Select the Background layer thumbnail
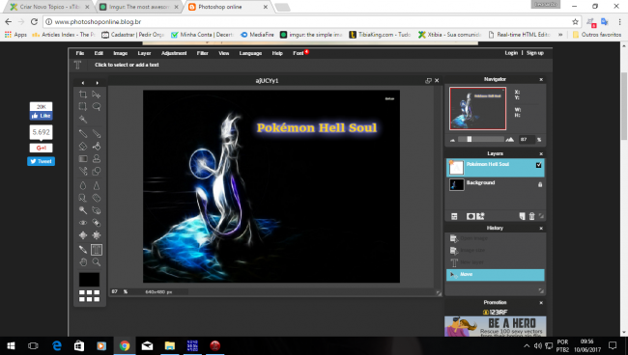Screen dimensions: 628x355 pyautogui.click(x=456, y=184)
